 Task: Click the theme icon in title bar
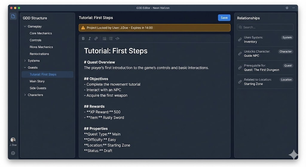point(287,8)
